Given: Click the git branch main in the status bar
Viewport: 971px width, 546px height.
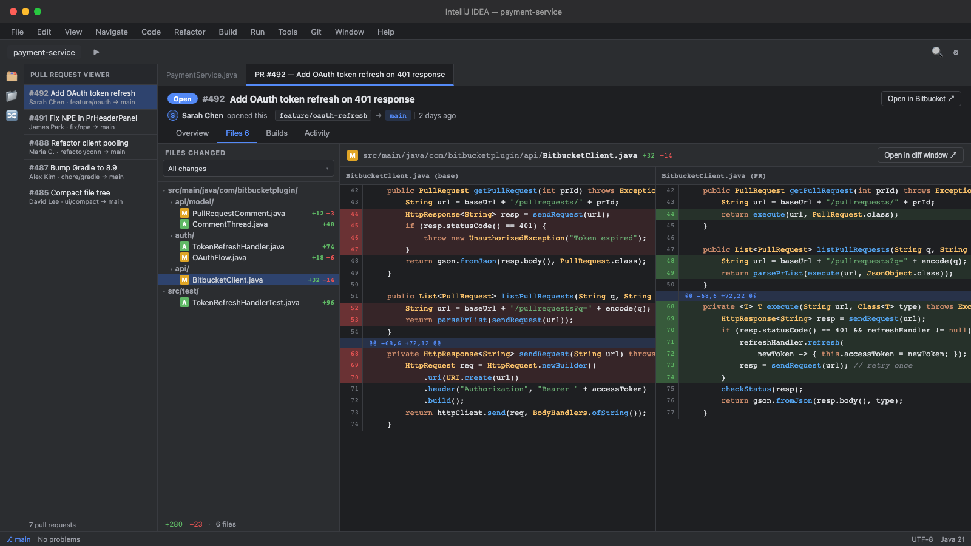Looking at the screenshot, I should tap(19, 539).
